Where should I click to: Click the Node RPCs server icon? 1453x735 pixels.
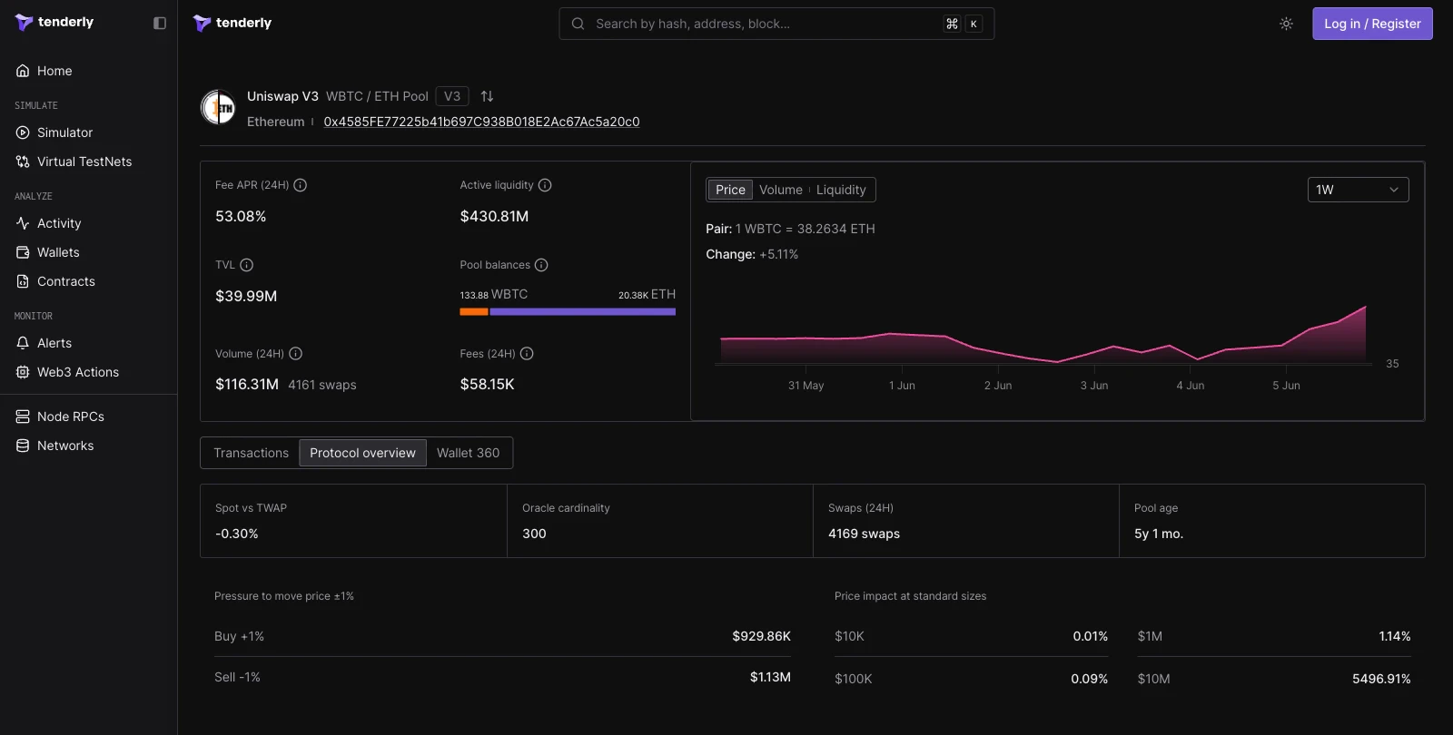point(23,416)
